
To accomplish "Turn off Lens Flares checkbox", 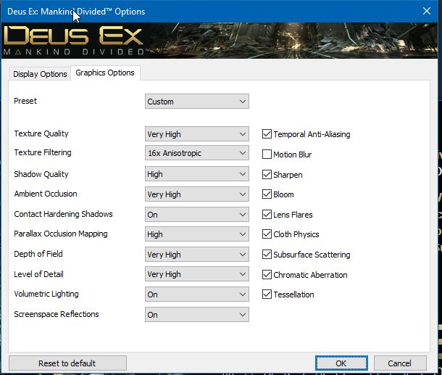I will 267,215.
